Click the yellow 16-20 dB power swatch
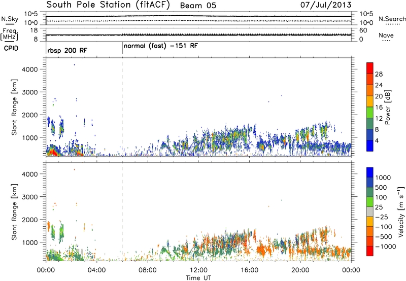406x281 pixels. click(370, 101)
